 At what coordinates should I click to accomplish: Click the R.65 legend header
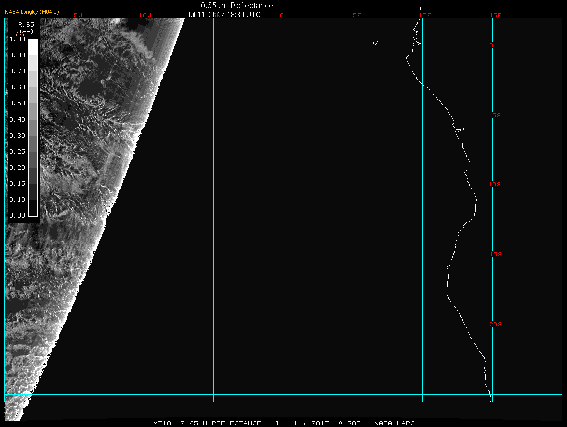point(25,24)
